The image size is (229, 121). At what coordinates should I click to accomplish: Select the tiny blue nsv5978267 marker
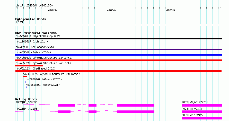tap(25, 82)
